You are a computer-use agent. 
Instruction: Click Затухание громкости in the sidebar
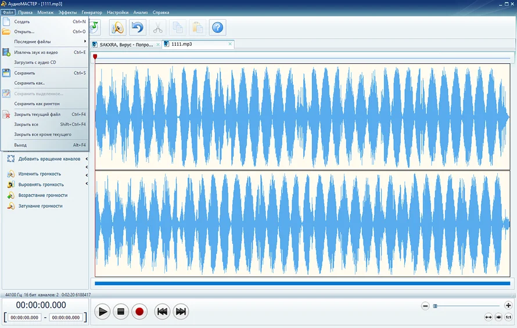pos(40,206)
